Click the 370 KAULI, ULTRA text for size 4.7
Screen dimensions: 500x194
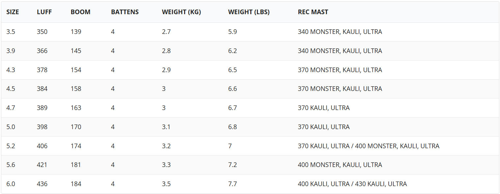pyautogui.click(x=324, y=108)
